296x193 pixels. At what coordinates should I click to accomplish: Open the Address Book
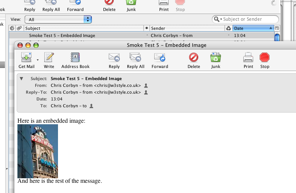pyautogui.click(x=75, y=60)
